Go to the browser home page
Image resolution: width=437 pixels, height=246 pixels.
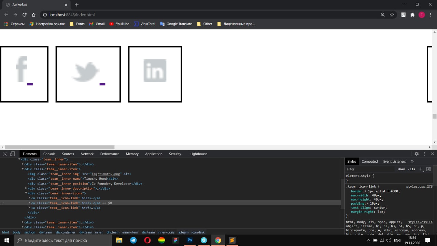tap(33, 15)
